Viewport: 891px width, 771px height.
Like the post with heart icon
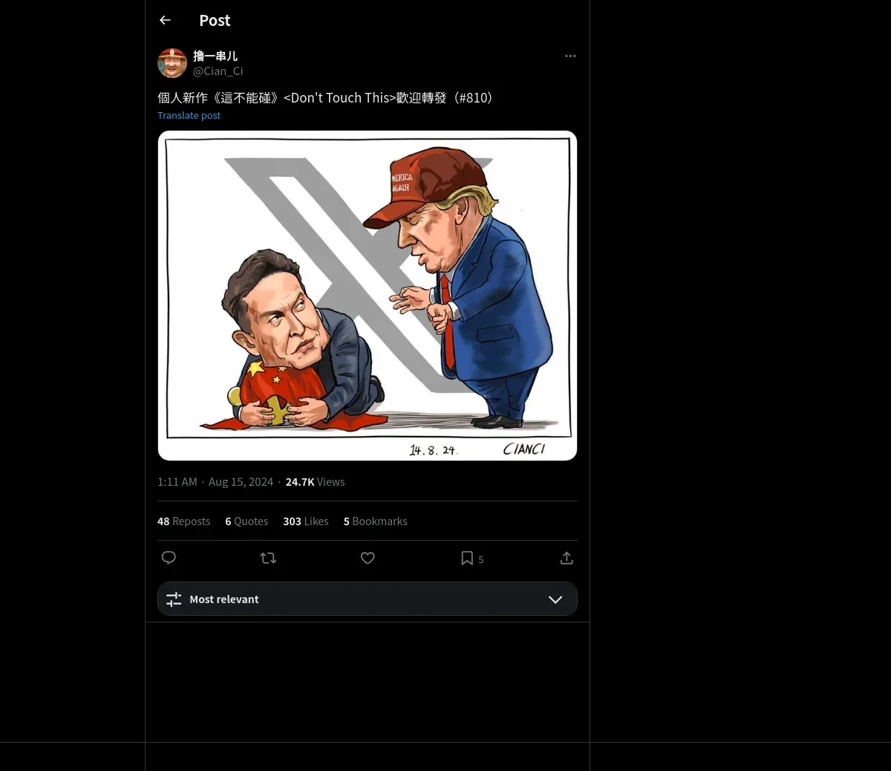tap(368, 558)
